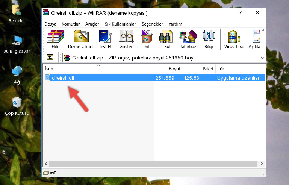Open the Sık Kullanılanlar menu
The height and width of the screenshot is (185, 289).
click(x=120, y=24)
